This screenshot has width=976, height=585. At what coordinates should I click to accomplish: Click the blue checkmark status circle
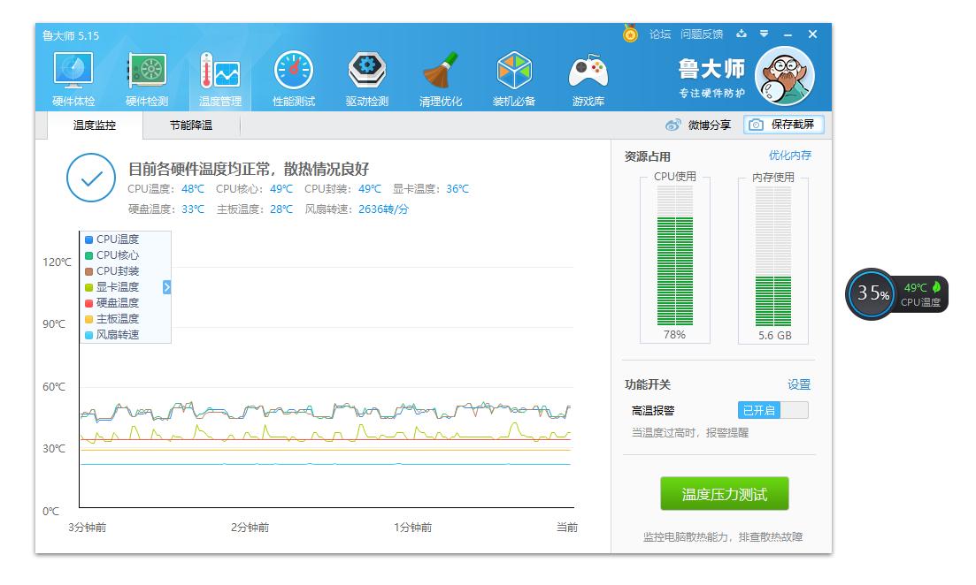click(x=91, y=178)
